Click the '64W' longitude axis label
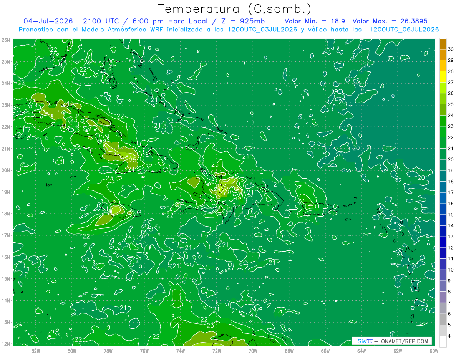Viewport: 461px width, 356px height. [361, 351]
